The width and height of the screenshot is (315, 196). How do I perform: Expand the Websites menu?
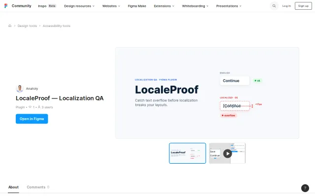tap(111, 6)
